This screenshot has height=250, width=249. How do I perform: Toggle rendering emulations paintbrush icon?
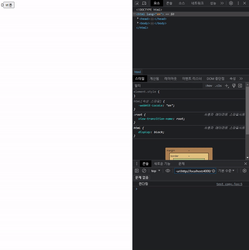click(x=234, y=86)
